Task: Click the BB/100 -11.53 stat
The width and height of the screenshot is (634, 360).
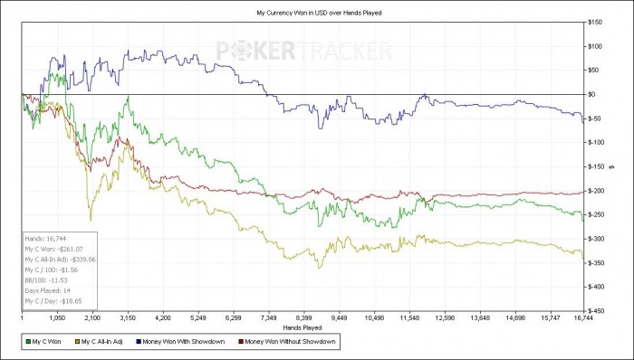Action: click(x=46, y=280)
